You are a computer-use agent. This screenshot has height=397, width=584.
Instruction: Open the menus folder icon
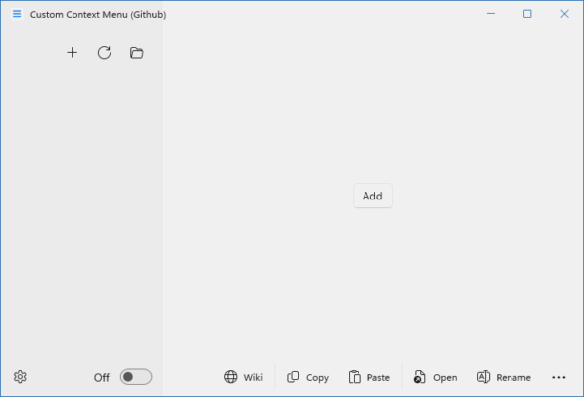[x=137, y=52]
